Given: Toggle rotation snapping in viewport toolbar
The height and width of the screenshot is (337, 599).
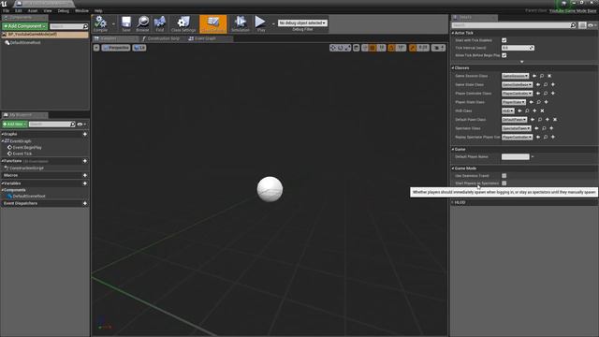Looking at the screenshot, I should pos(391,48).
